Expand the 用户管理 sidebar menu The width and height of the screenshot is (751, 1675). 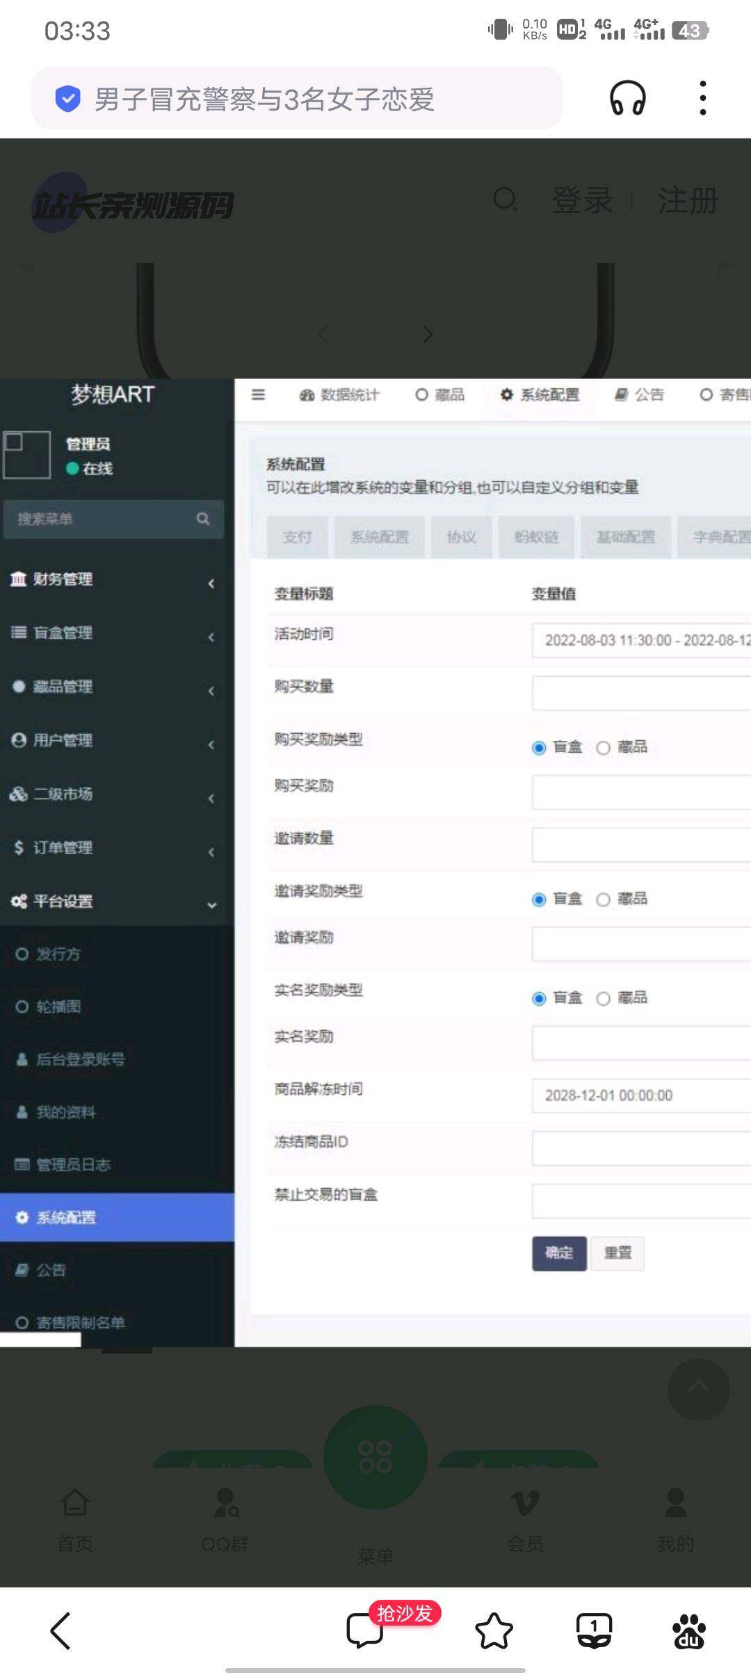pos(111,741)
